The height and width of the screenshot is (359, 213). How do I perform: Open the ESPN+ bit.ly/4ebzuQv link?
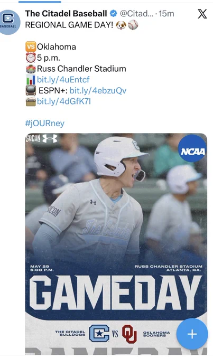tap(98, 91)
